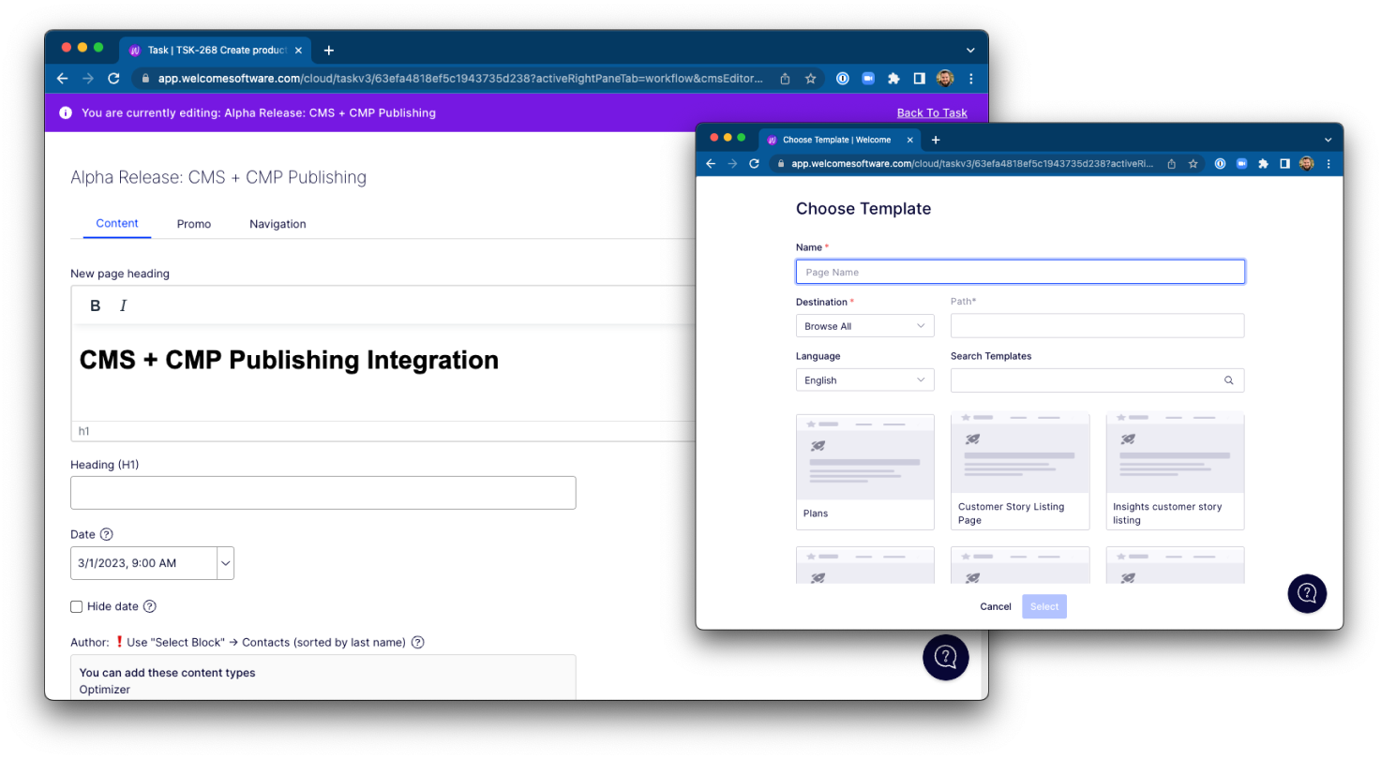Choose the Plans template thumbnail
Image resolution: width=1381 pixels, height=759 pixels.
(x=865, y=471)
